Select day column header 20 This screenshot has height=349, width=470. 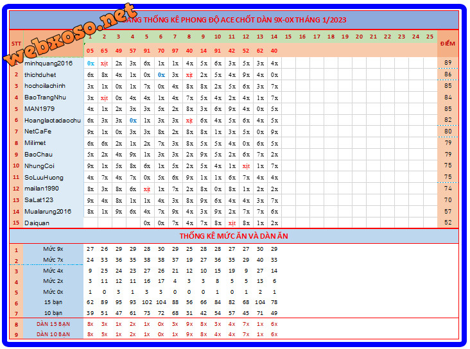coord(359,37)
